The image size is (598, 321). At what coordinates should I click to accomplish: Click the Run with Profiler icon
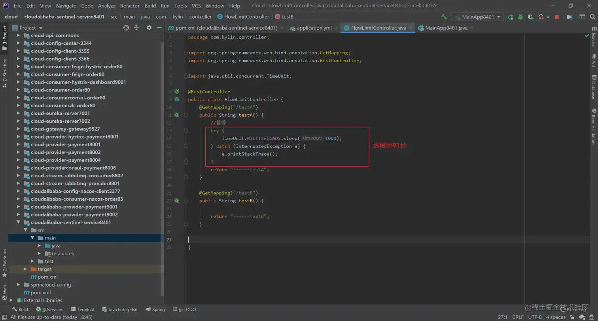[541, 17]
